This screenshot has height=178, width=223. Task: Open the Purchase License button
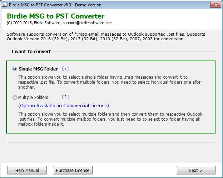click(x=73, y=170)
